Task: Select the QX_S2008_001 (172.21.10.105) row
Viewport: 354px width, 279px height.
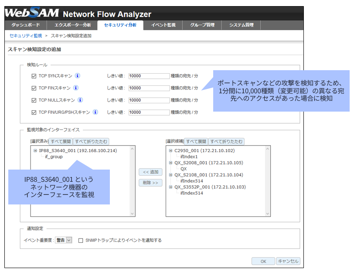Action: click(208, 163)
